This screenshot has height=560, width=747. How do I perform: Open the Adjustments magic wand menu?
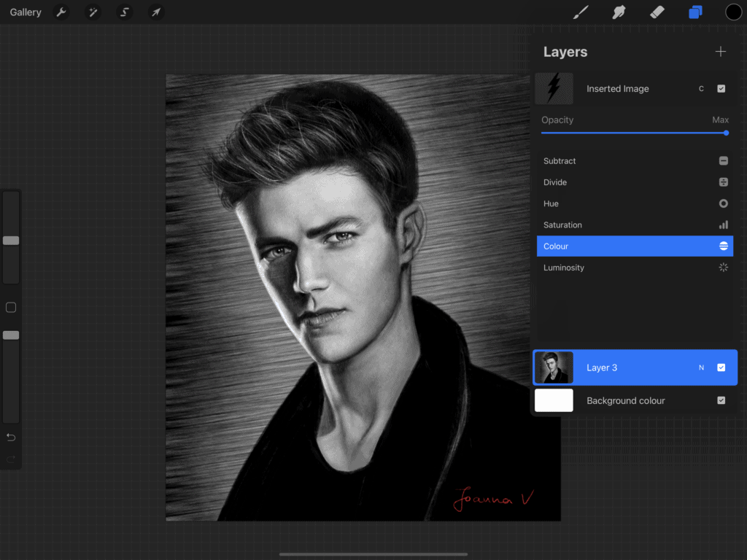tap(93, 12)
